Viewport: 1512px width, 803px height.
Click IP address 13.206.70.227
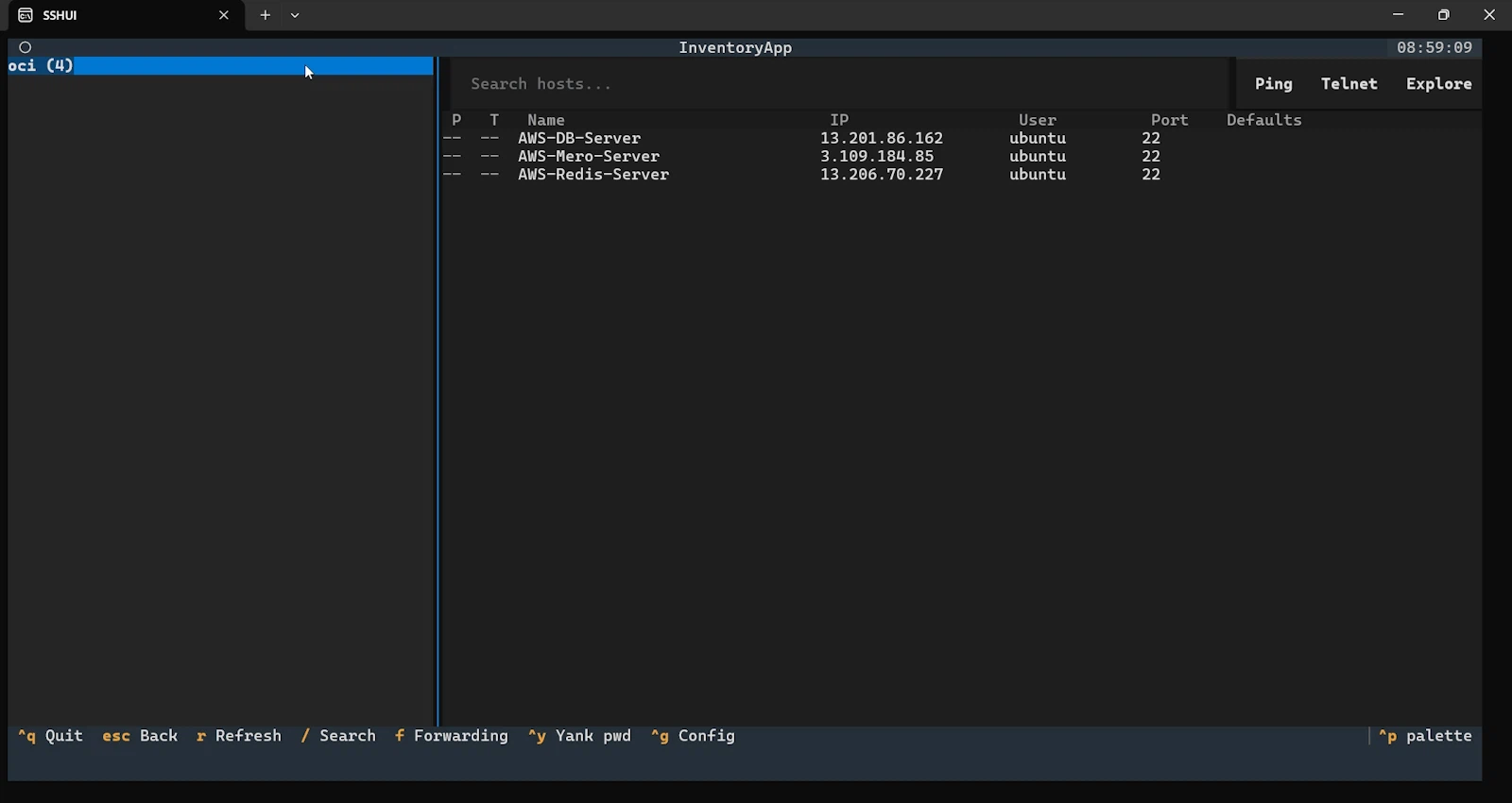point(882,175)
